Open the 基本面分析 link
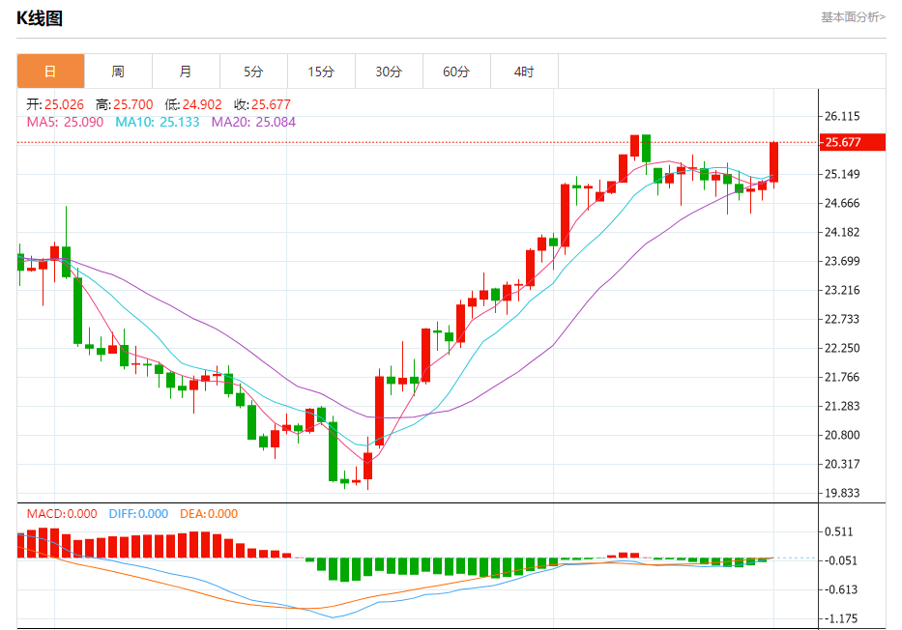Viewport: 902px width, 630px height. 853,17
